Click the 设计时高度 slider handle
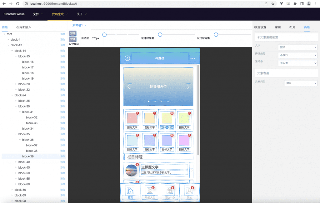This screenshot has width=320, height=203. (x=160, y=35)
